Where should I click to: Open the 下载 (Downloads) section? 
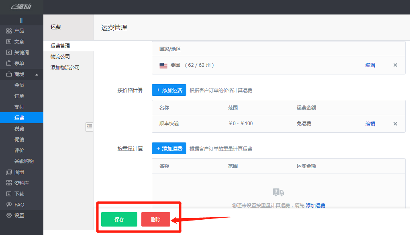click(x=16, y=194)
